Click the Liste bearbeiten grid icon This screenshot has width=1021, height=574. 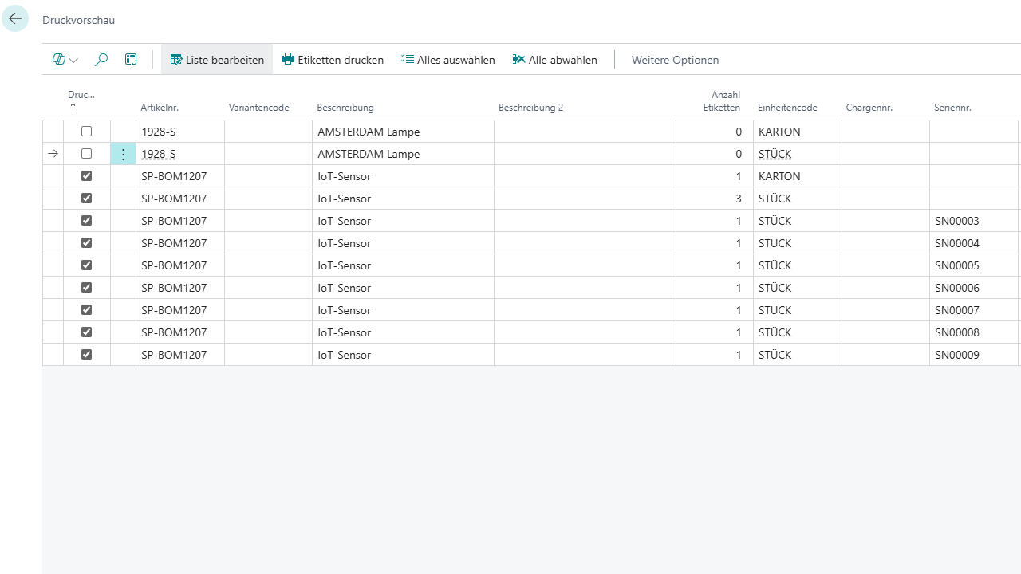click(176, 60)
